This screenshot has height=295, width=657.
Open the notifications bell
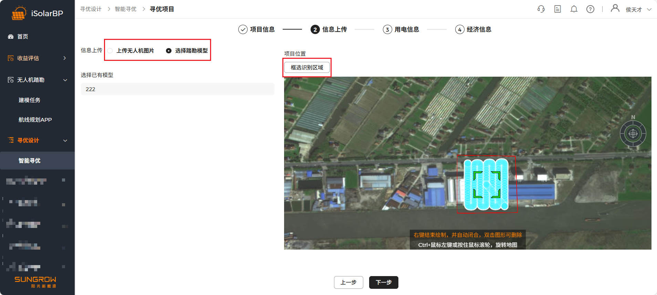(574, 9)
